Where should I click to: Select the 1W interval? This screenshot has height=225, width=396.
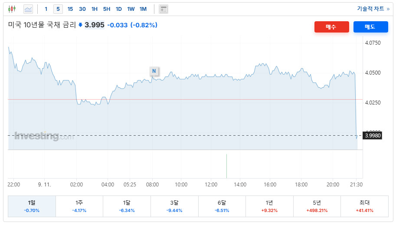pos(131,9)
